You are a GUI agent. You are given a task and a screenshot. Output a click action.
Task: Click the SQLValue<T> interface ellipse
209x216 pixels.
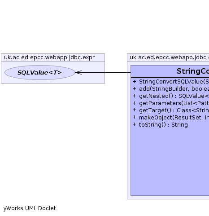click(x=40, y=73)
